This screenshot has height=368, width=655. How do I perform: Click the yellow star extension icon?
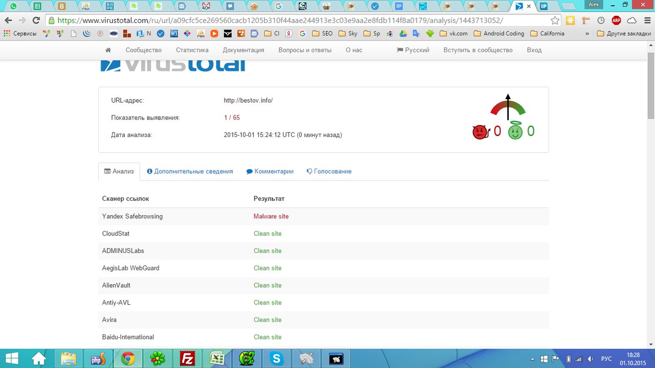tap(570, 20)
